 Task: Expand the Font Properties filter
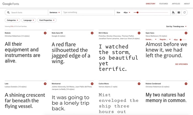coord(47,20)
